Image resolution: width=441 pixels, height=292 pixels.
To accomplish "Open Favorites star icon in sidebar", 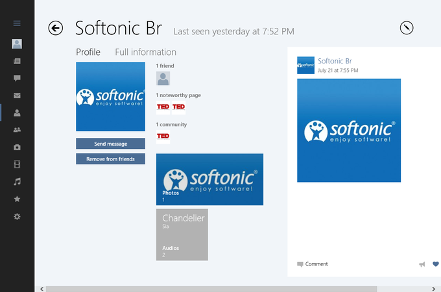I will [x=17, y=199].
